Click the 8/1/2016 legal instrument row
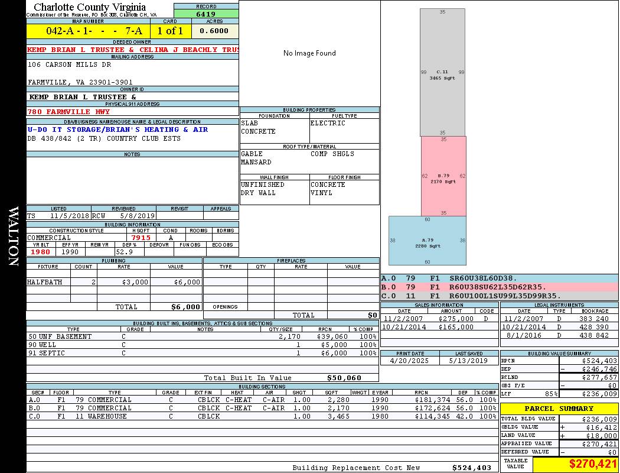Screen dimensions: 620x473 click(x=558, y=335)
